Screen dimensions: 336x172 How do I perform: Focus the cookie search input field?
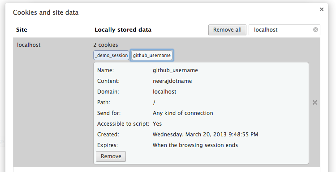(x=283, y=30)
